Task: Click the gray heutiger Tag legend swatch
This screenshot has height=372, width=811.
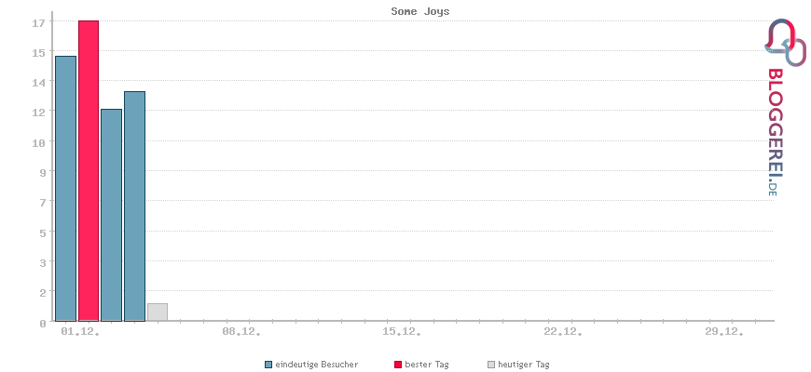Action: (x=491, y=365)
